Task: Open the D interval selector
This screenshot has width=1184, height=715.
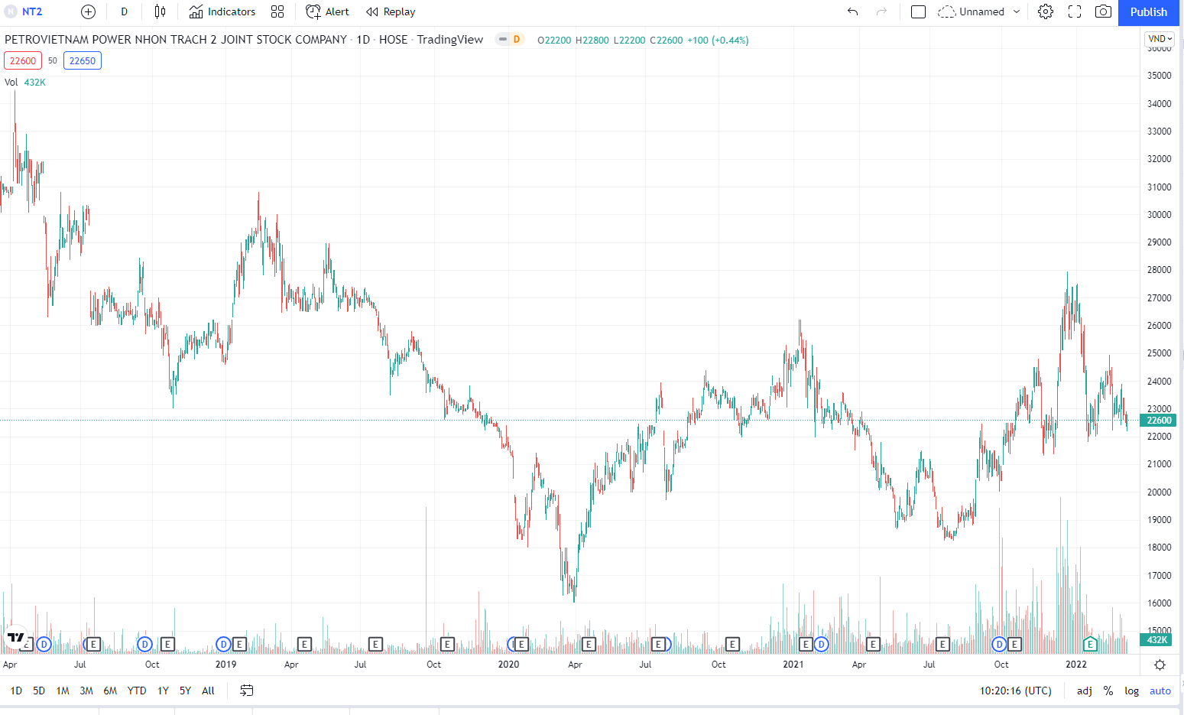Action: 124,11
